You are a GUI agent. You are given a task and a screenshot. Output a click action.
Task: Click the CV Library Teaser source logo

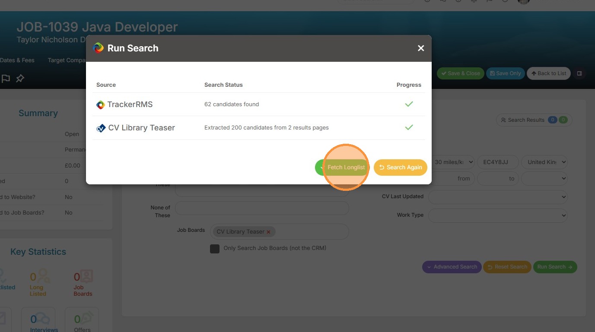click(x=101, y=128)
